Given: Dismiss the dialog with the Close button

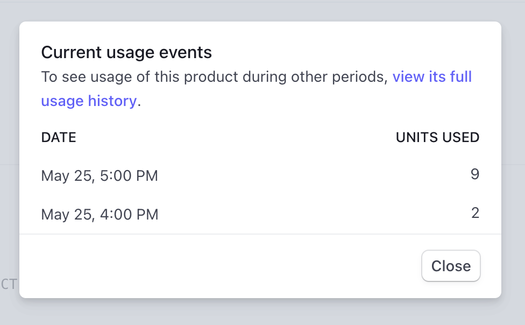Looking at the screenshot, I should pos(451,266).
